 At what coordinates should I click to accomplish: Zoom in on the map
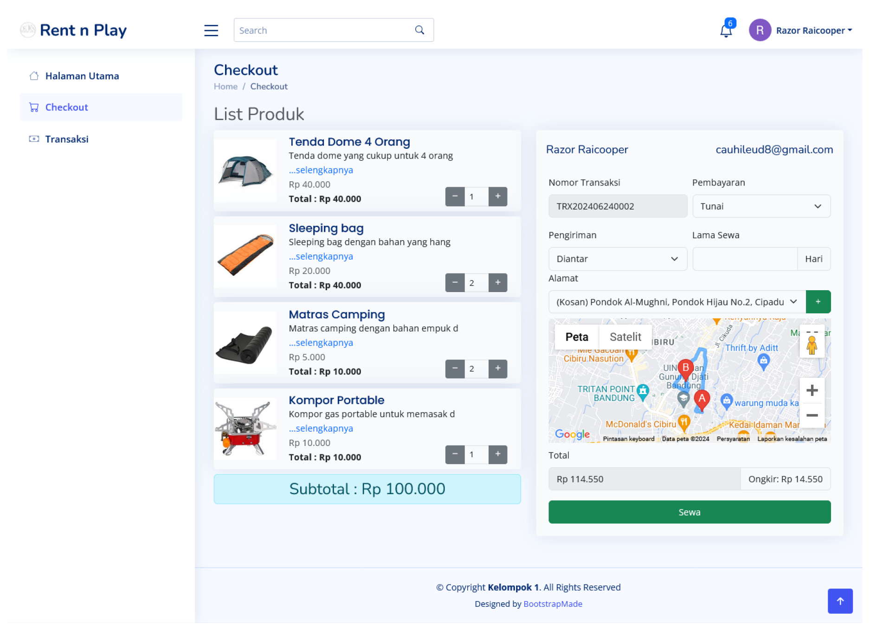point(812,390)
